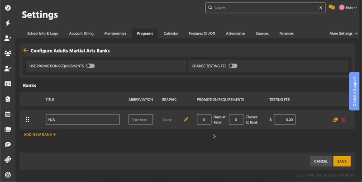Screen dimensions: 362x182
Task: Open the add person sidebar icon
Action: click(x=8, y=38)
